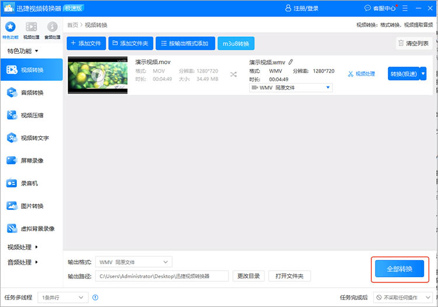Click the 视频转换 breadcrumb text
438x307 pixels.
coord(96,25)
